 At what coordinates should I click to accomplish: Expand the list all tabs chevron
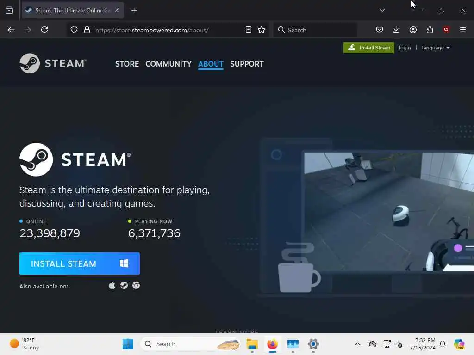click(x=382, y=10)
